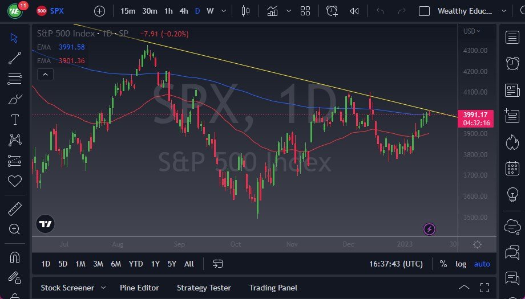Switch to 15m timeframe
The image size is (525, 299).
point(128,11)
